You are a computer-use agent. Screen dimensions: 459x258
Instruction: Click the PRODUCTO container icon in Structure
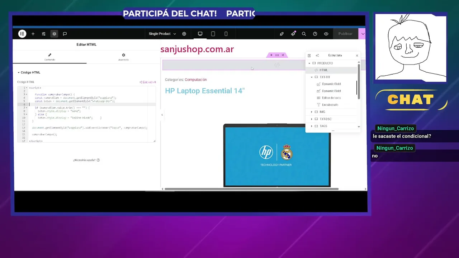pyautogui.click(x=314, y=63)
